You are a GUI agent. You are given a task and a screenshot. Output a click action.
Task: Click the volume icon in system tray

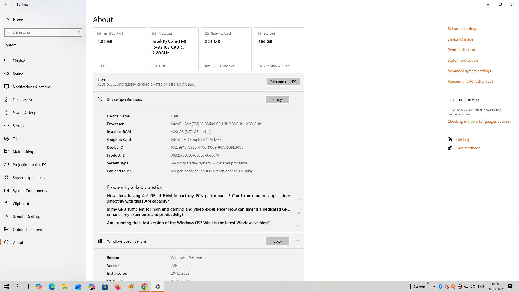(x=473, y=287)
